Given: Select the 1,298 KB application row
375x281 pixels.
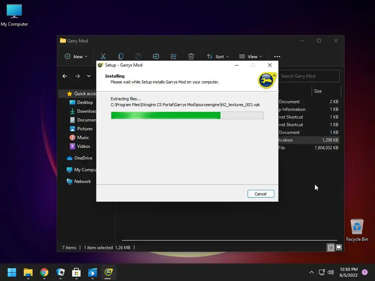Looking at the screenshot, I should pos(309,140).
